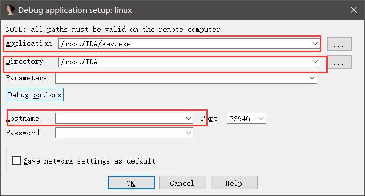Viewport: 365px width, 196px height.
Task: Cancel the debug setup
Action: (x=182, y=183)
